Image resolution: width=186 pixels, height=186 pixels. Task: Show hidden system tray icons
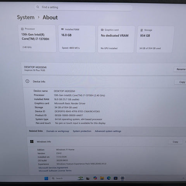[x=183, y=178]
